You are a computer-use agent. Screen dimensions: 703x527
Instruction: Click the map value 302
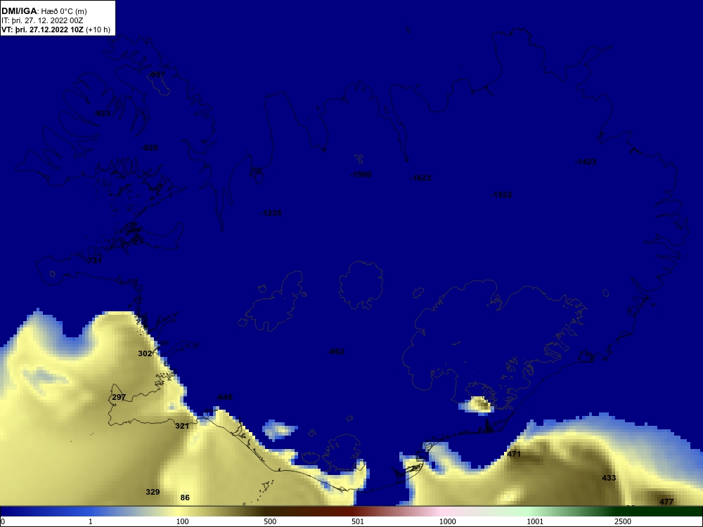(145, 353)
